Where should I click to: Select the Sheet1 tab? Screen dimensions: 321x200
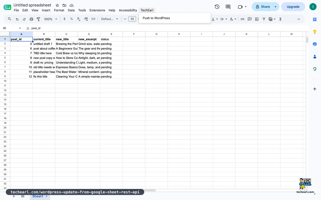[38, 196]
